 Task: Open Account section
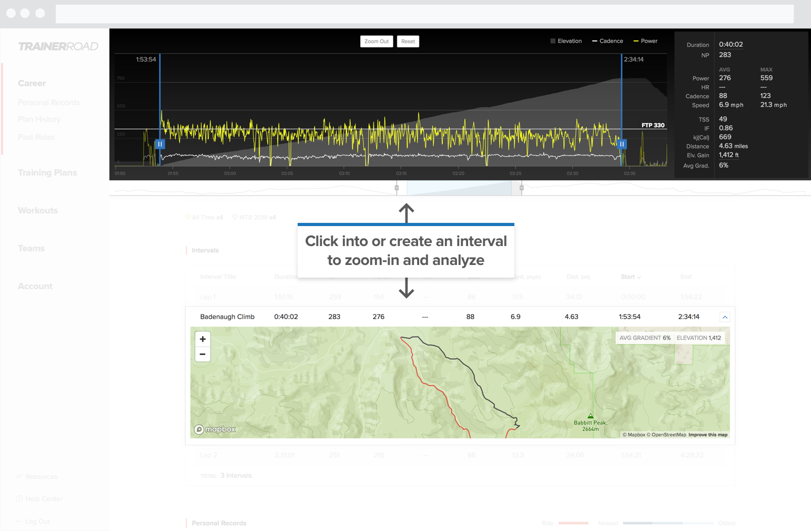coord(35,286)
